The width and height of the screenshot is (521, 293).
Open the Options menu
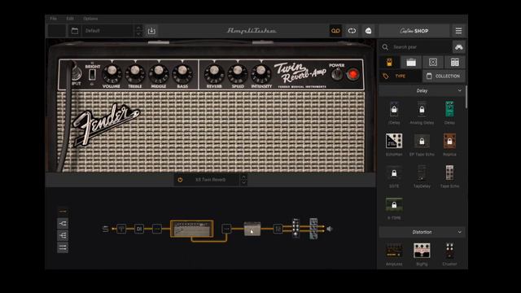(90, 19)
